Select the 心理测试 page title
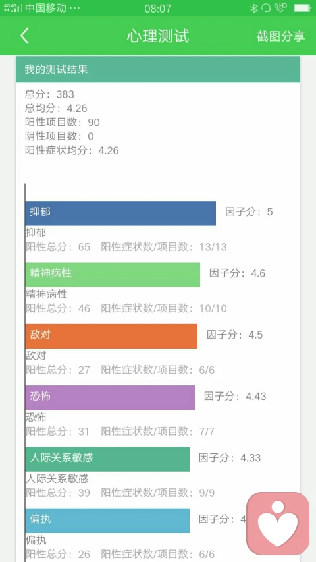Viewport: 316px width, 562px height. [157, 36]
